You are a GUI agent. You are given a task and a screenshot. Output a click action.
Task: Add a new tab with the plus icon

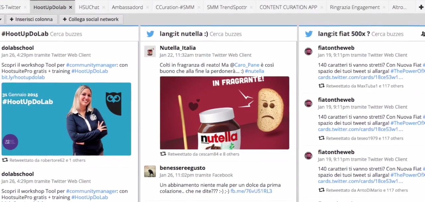coord(421,7)
